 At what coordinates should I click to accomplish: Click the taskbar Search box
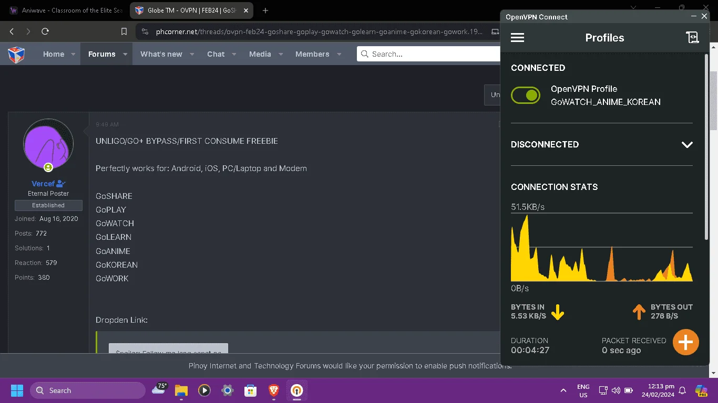tap(88, 390)
